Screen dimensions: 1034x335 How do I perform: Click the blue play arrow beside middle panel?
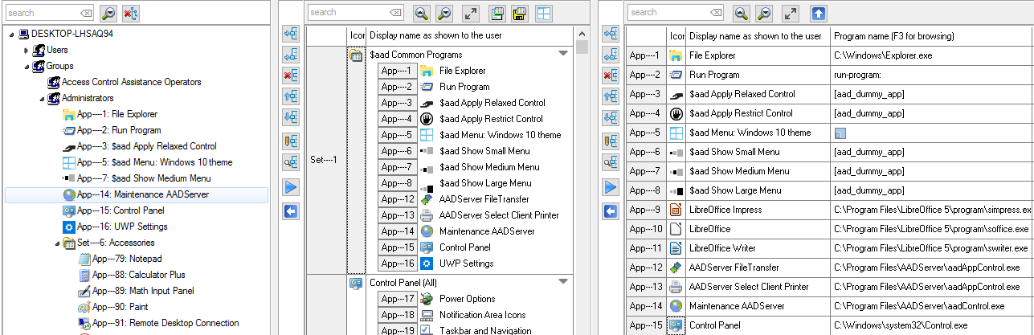click(x=291, y=187)
